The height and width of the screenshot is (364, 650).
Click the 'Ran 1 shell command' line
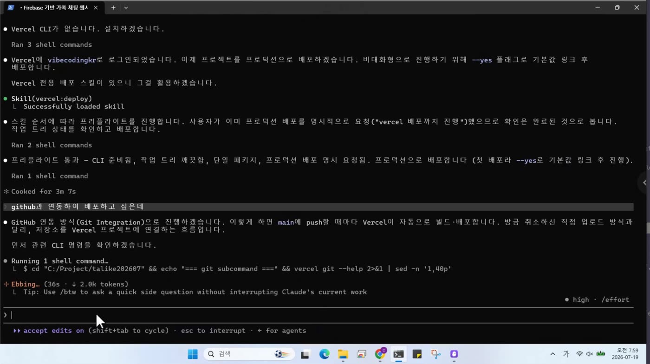[50, 176]
